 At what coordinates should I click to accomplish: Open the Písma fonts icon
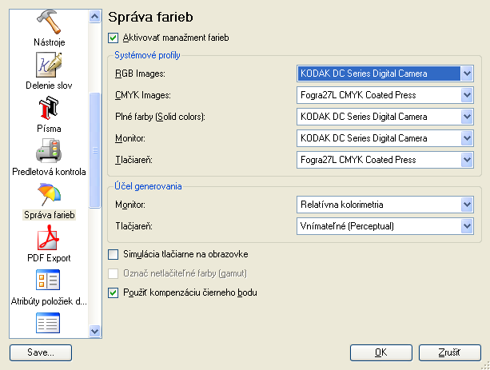49,108
